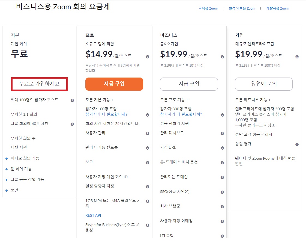Show info for Skype for Business 상호 운용성
The height and width of the screenshot is (243, 306).
tap(148, 225)
